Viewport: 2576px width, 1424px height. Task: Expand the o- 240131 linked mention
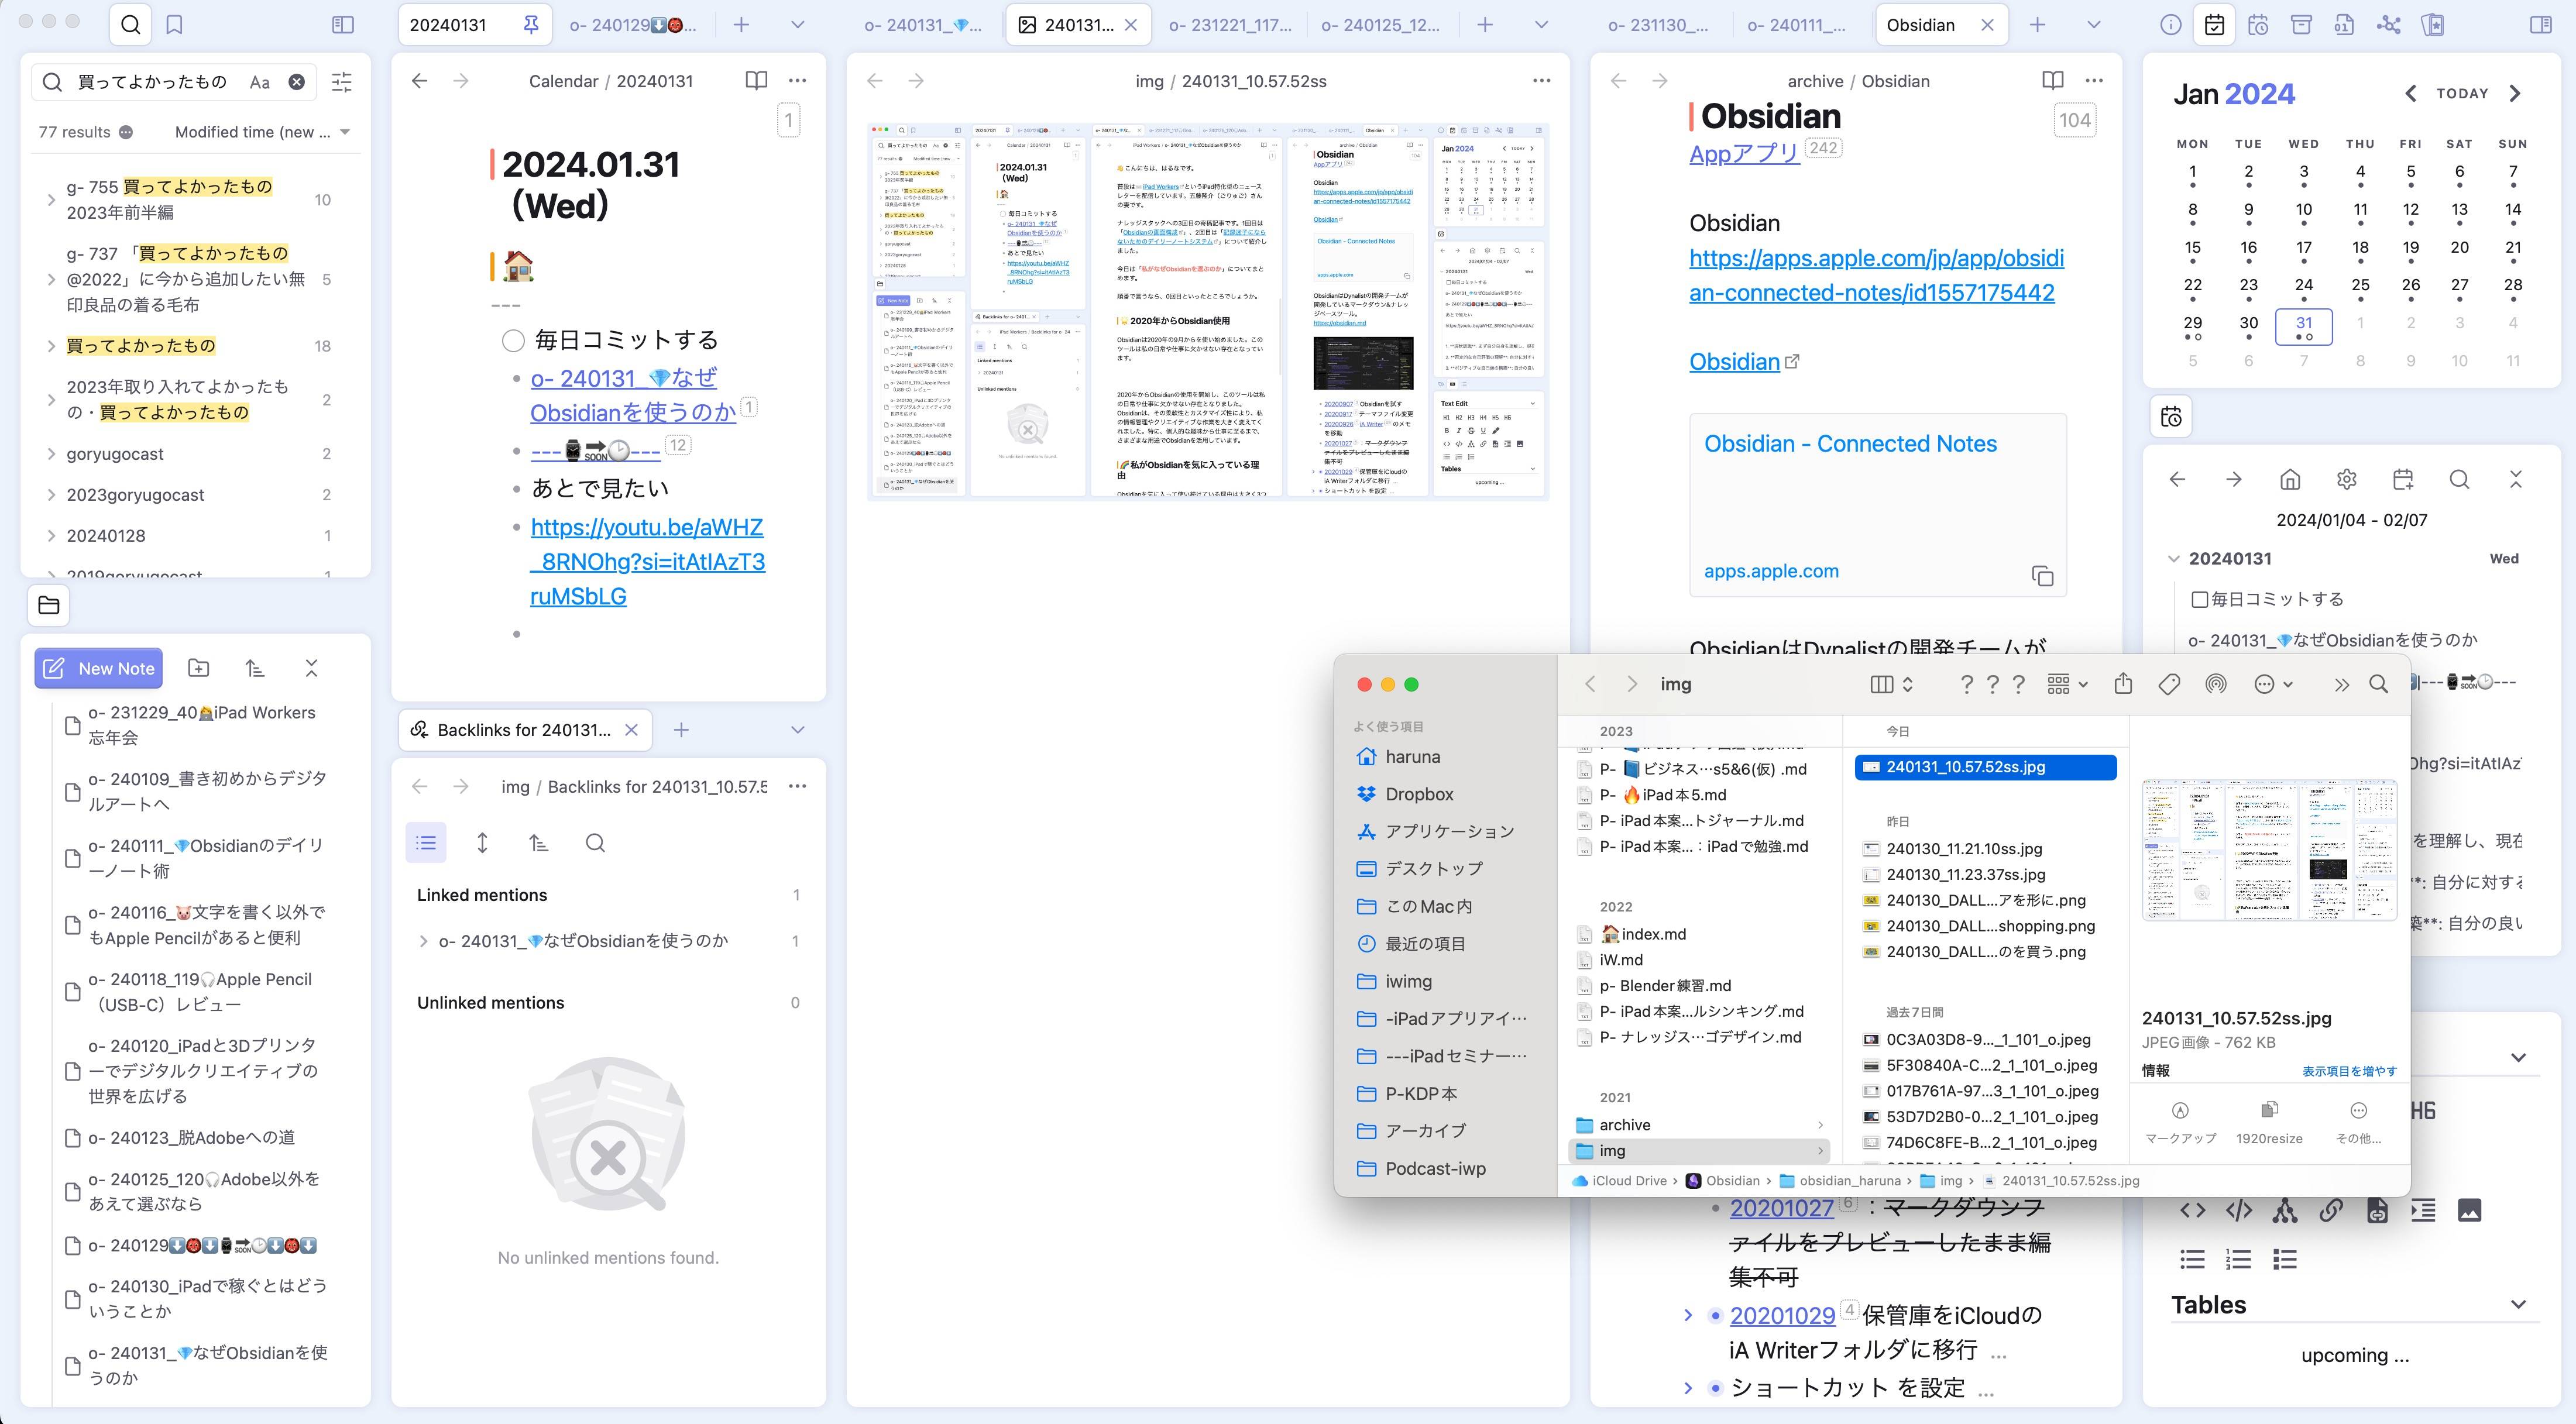tap(423, 941)
